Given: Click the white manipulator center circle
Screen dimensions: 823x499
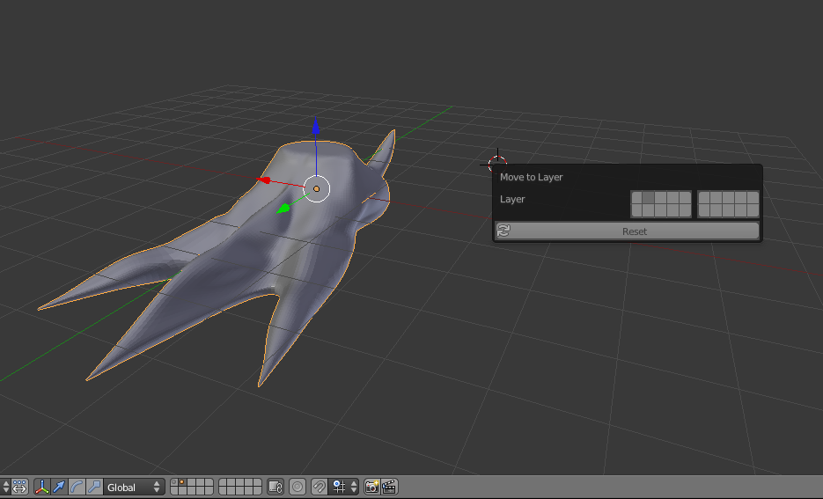Looking at the screenshot, I should 317,189.
